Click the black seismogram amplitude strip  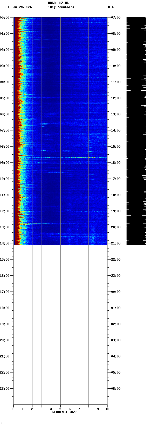point(136,131)
